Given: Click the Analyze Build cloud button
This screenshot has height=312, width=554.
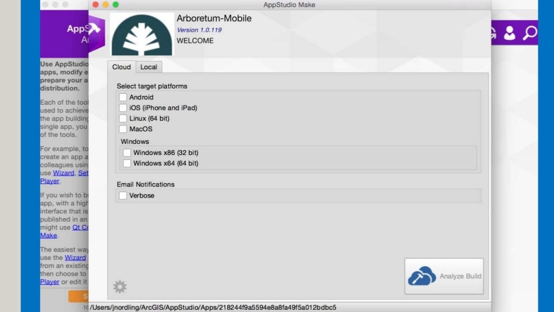Looking at the screenshot, I should [x=444, y=276].
